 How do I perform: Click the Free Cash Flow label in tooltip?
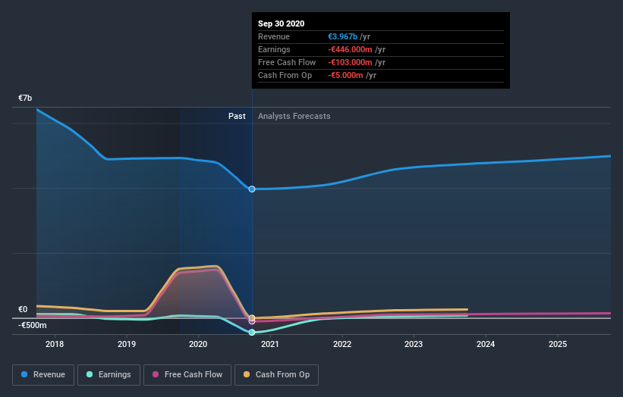click(287, 62)
